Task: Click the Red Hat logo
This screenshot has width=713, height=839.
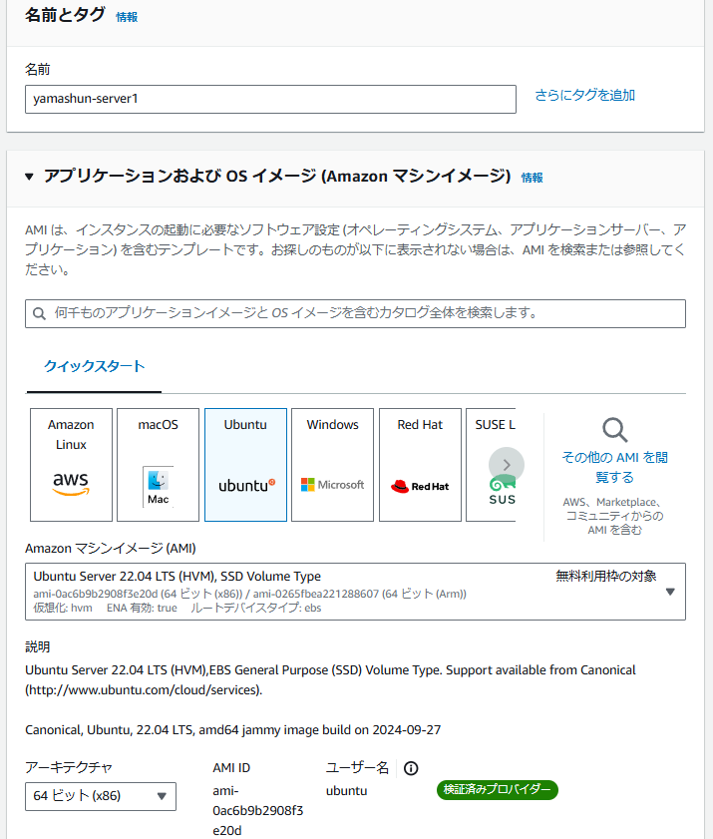Action: click(x=420, y=487)
